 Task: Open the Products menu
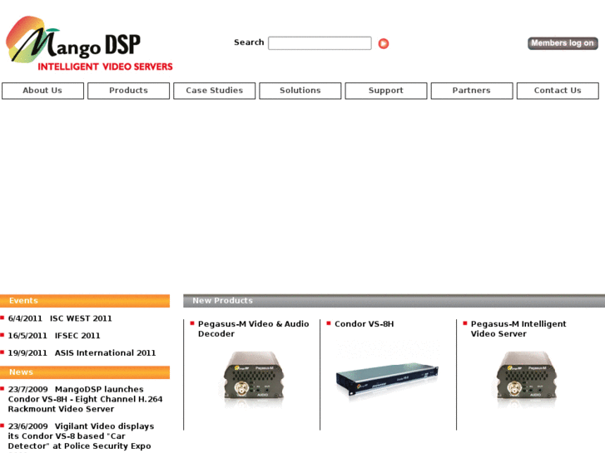click(x=128, y=91)
